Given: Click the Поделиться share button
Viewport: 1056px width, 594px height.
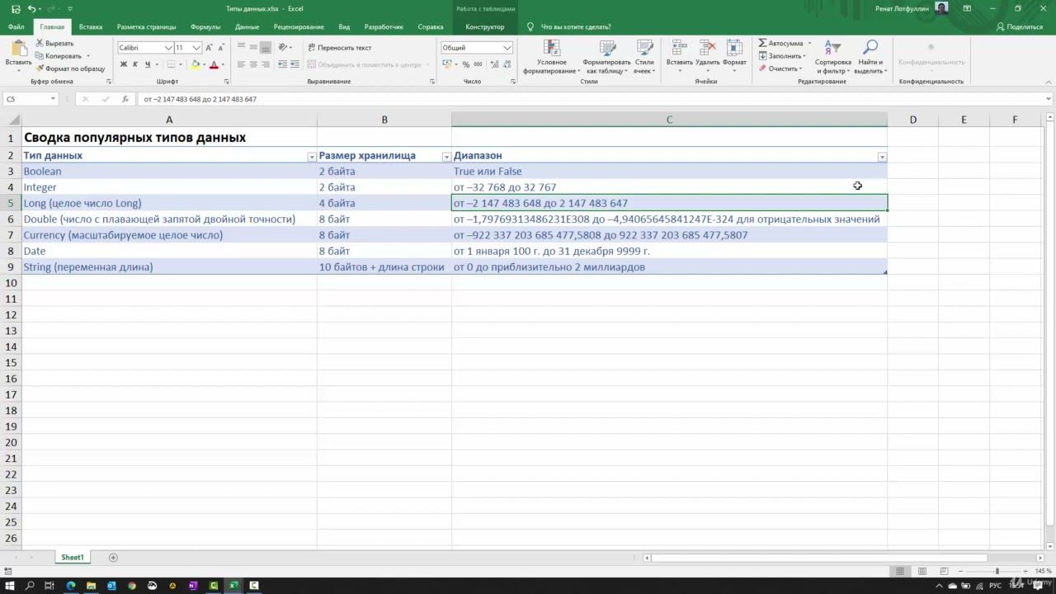Looking at the screenshot, I should click(x=1020, y=26).
